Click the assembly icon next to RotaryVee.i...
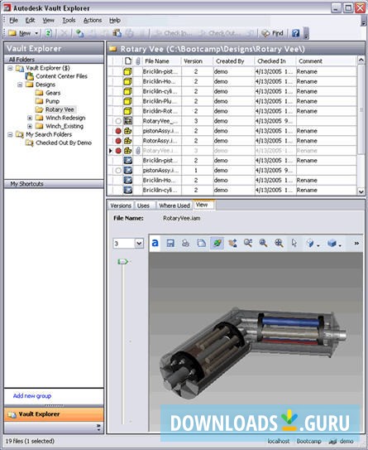This screenshot has width=368, height=450. pyautogui.click(x=127, y=150)
